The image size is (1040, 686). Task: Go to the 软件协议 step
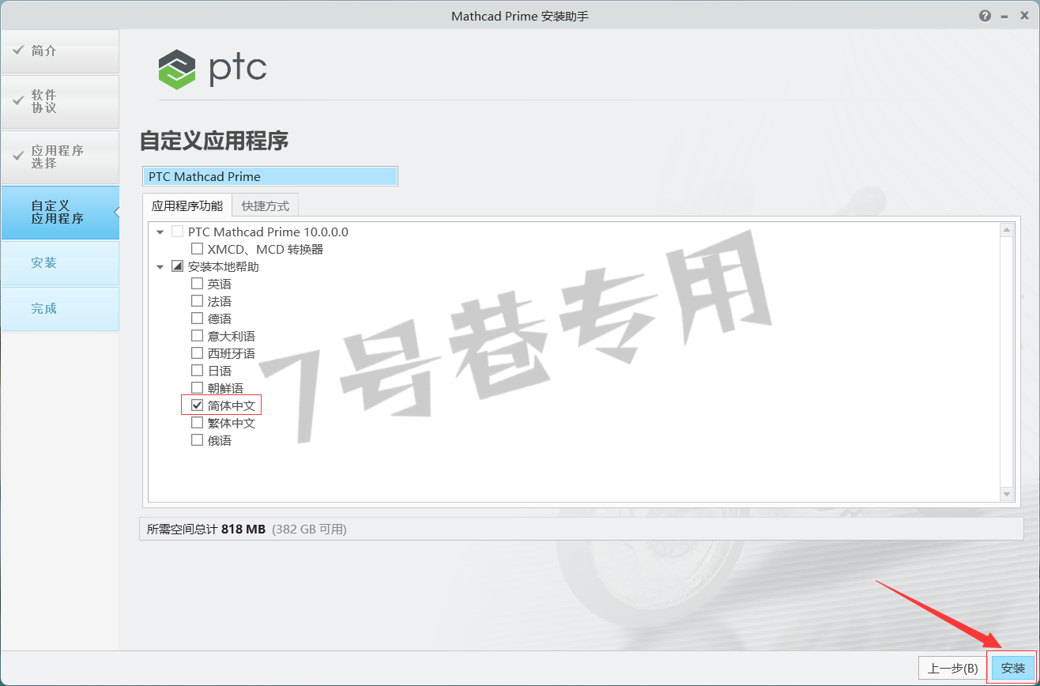[x=60, y=102]
